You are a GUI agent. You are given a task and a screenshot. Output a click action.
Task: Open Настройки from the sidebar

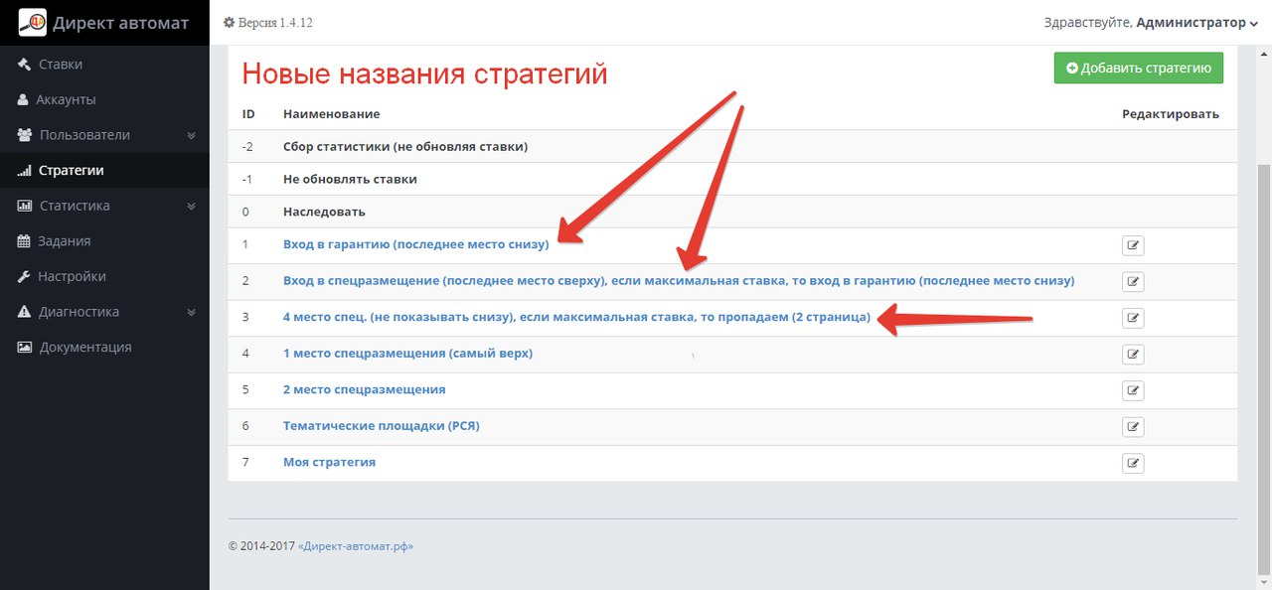pos(72,276)
